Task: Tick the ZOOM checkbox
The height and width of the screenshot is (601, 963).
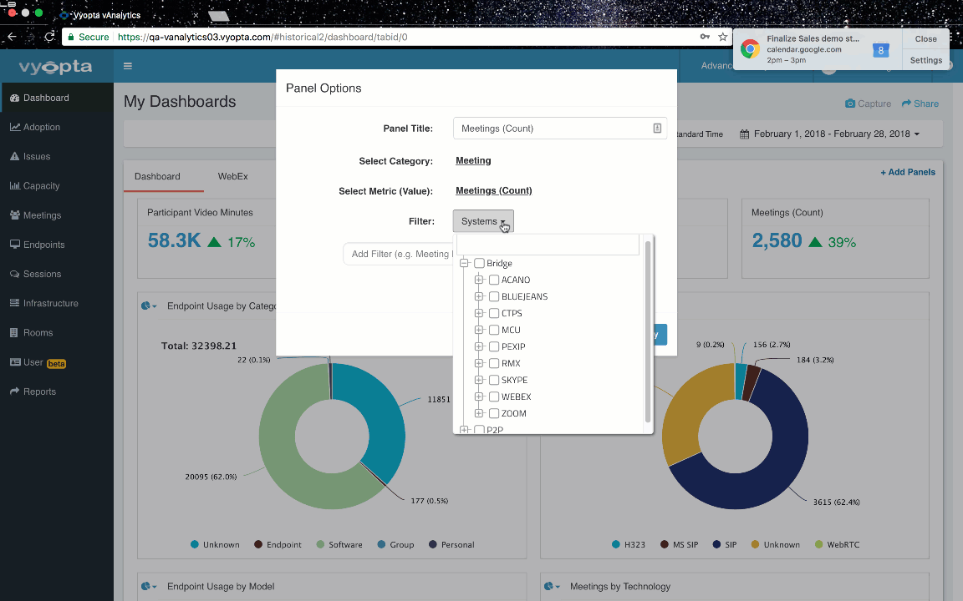Action: pyautogui.click(x=494, y=414)
